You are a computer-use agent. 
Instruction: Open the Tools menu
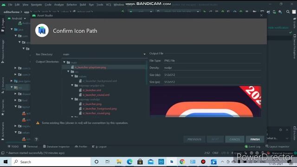tap(100, 5)
